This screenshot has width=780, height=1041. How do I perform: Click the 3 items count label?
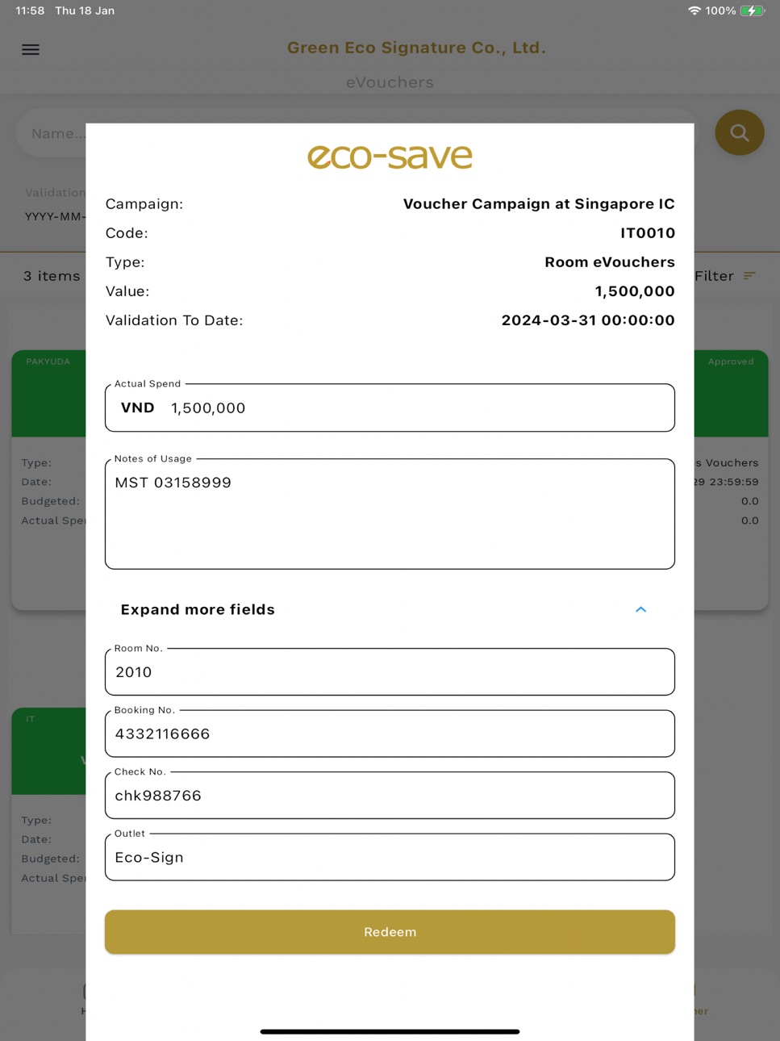52,276
